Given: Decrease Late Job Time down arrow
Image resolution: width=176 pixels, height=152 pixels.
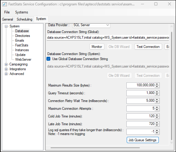Looking at the screenshot, I should (x=157, y=125).
